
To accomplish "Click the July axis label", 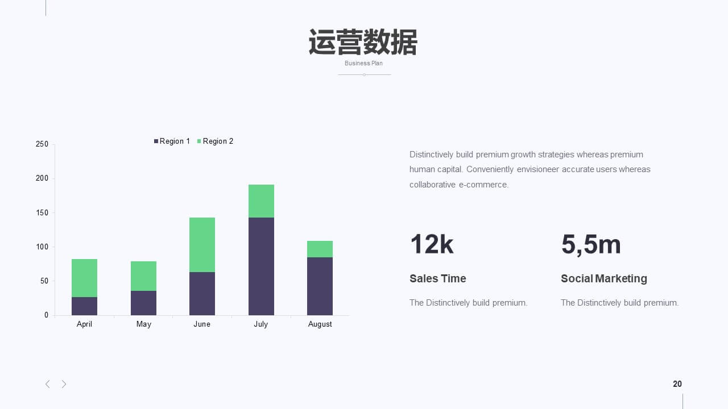I will (x=260, y=324).
